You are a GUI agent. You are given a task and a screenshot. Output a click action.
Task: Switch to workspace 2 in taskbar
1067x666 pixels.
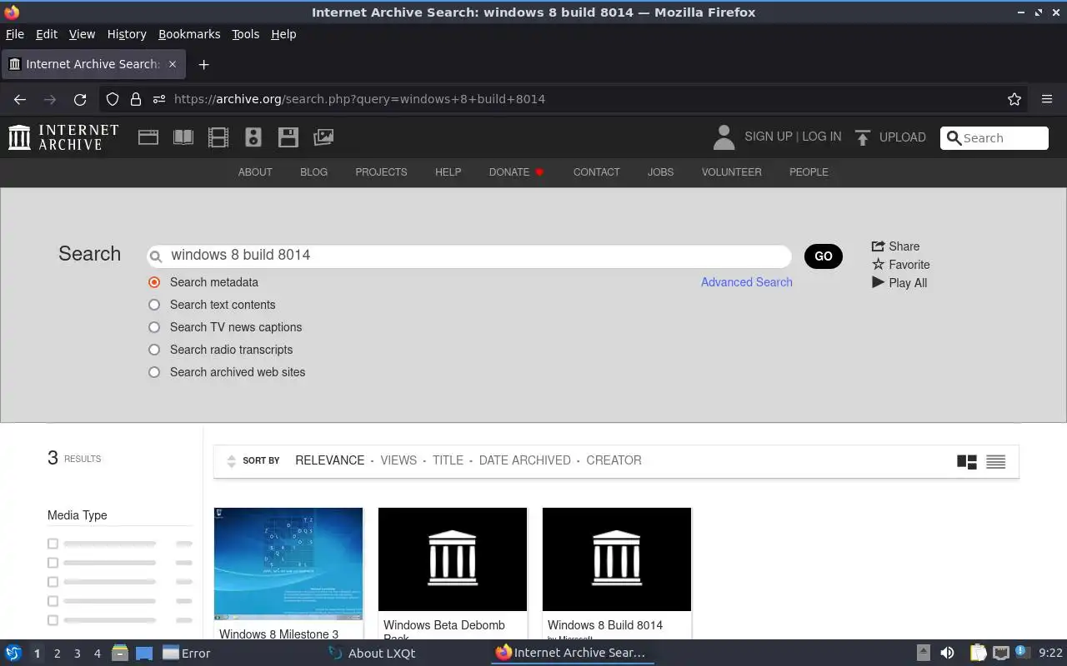(x=57, y=654)
